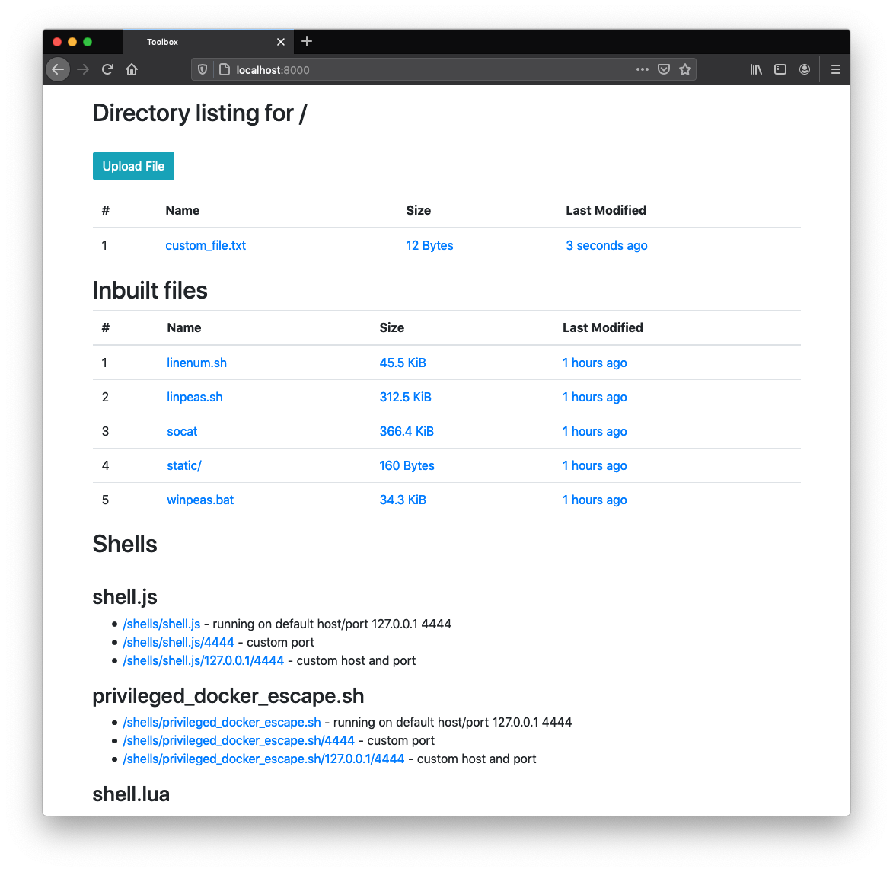Image resolution: width=893 pixels, height=872 pixels.
Task: View site information page icon
Action: click(x=225, y=69)
